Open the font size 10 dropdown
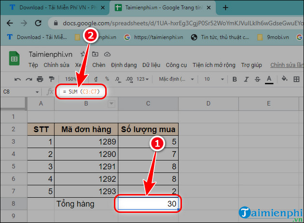The width and height of the screenshot is (304, 223). click(214, 79)
